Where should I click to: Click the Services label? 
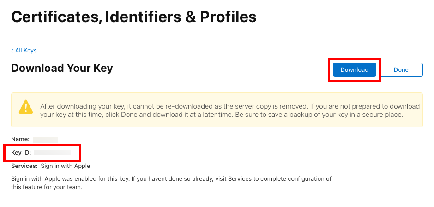point(24,166)
